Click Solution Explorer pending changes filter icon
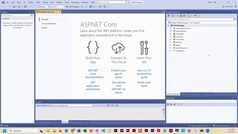238x134 pixels. (173, 16)
